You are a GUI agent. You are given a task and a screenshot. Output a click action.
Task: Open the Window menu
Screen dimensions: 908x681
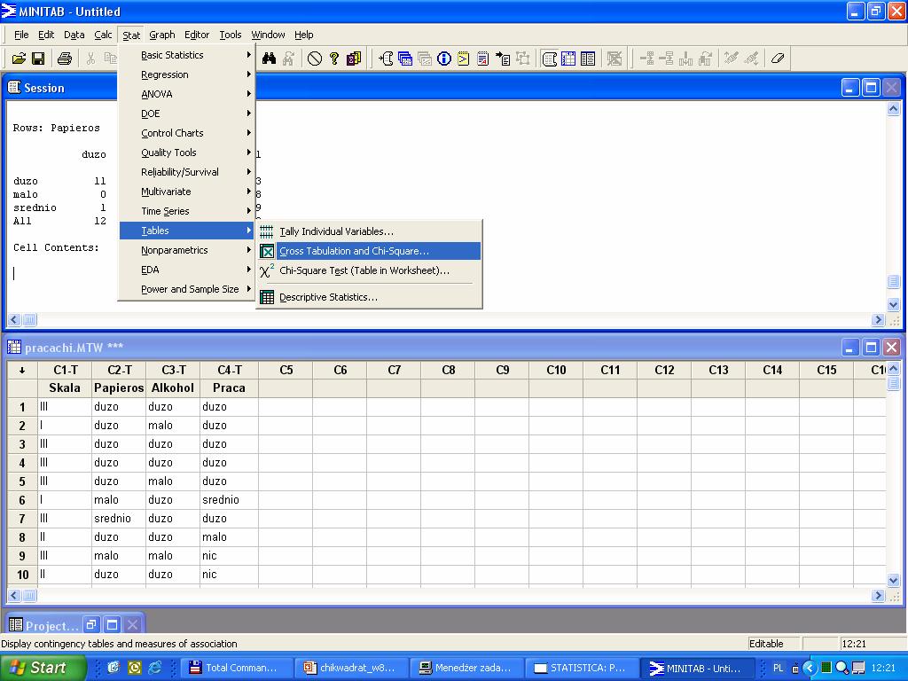268,35
